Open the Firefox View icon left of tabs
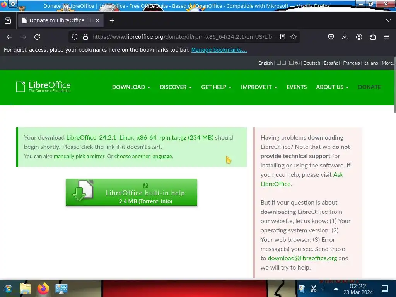 (x=8, y=21)
